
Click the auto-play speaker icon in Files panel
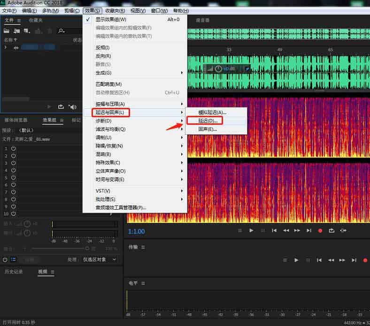click(73, 107)
